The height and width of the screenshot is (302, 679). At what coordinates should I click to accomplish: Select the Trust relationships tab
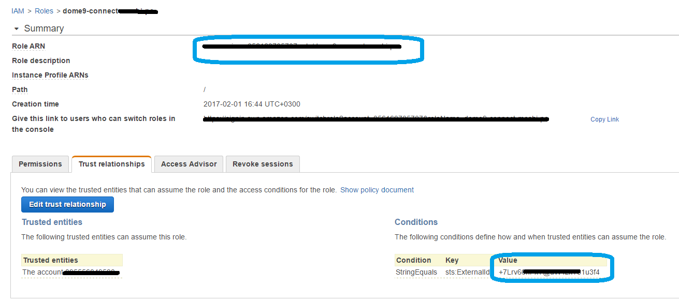(x=112, y=164)
